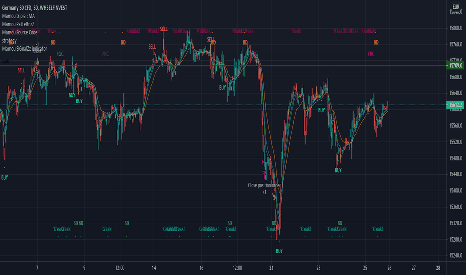
Task: Select the 15520.0 price axis value
Action: tap(456, 142)
